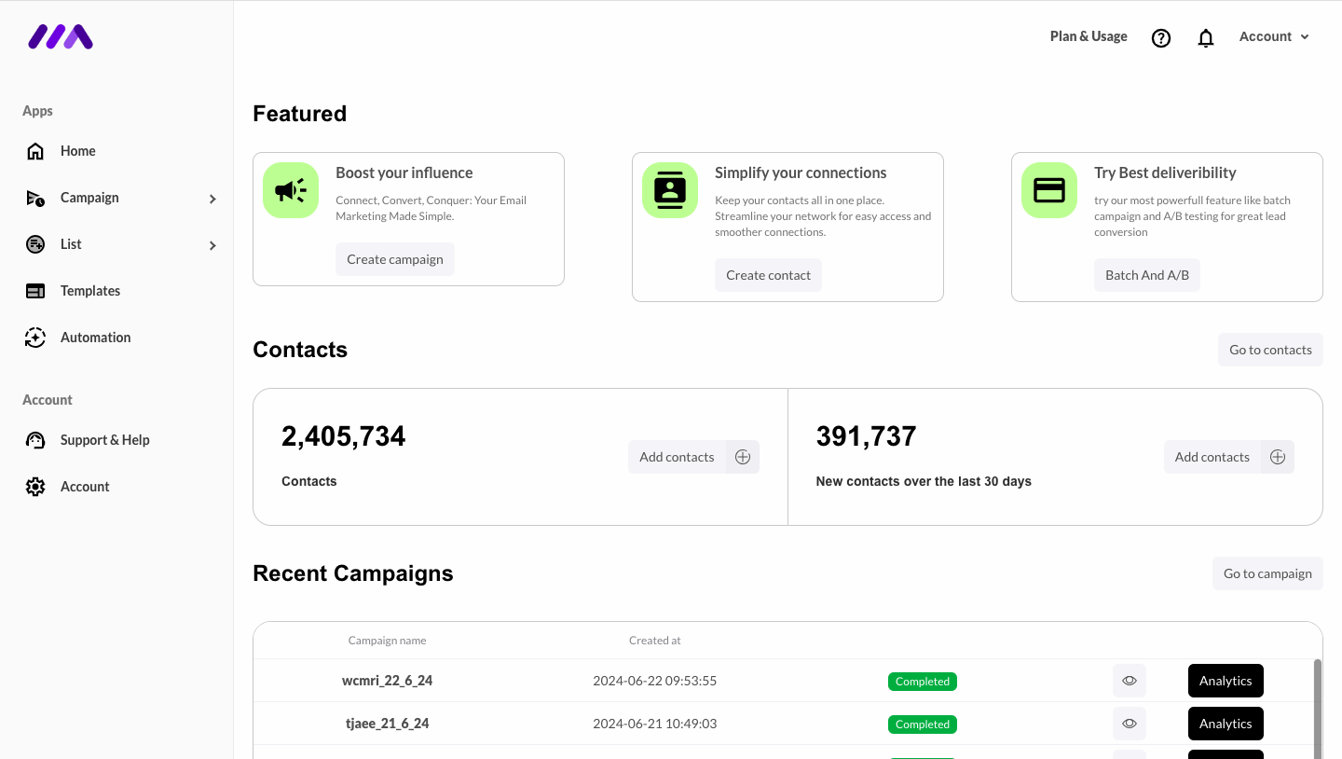Open the Templates section via its icon

[x=35, y=290]
